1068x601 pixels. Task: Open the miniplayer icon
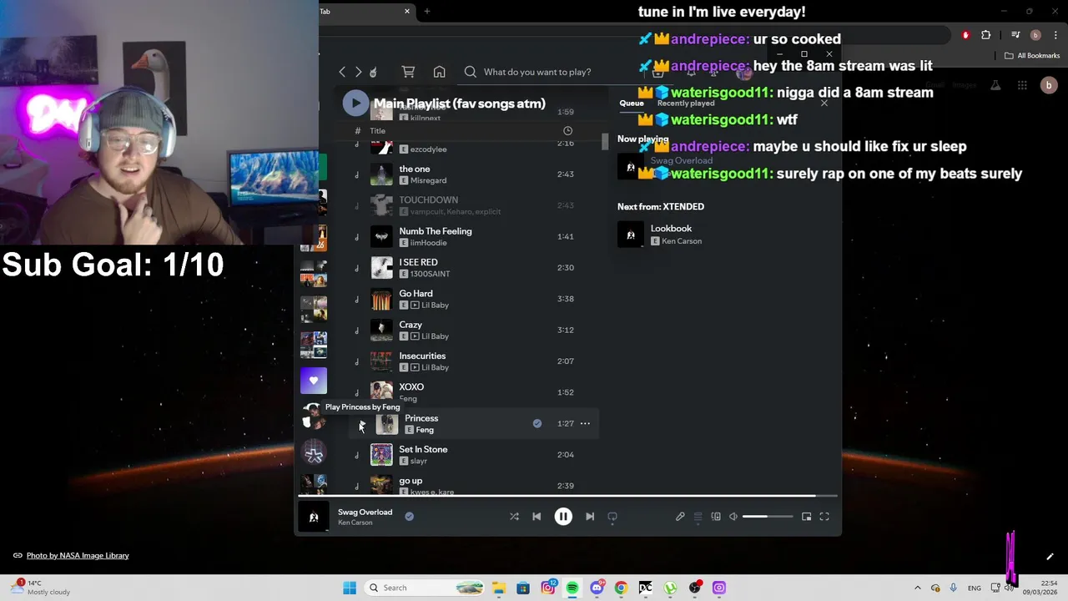(806, 517)
